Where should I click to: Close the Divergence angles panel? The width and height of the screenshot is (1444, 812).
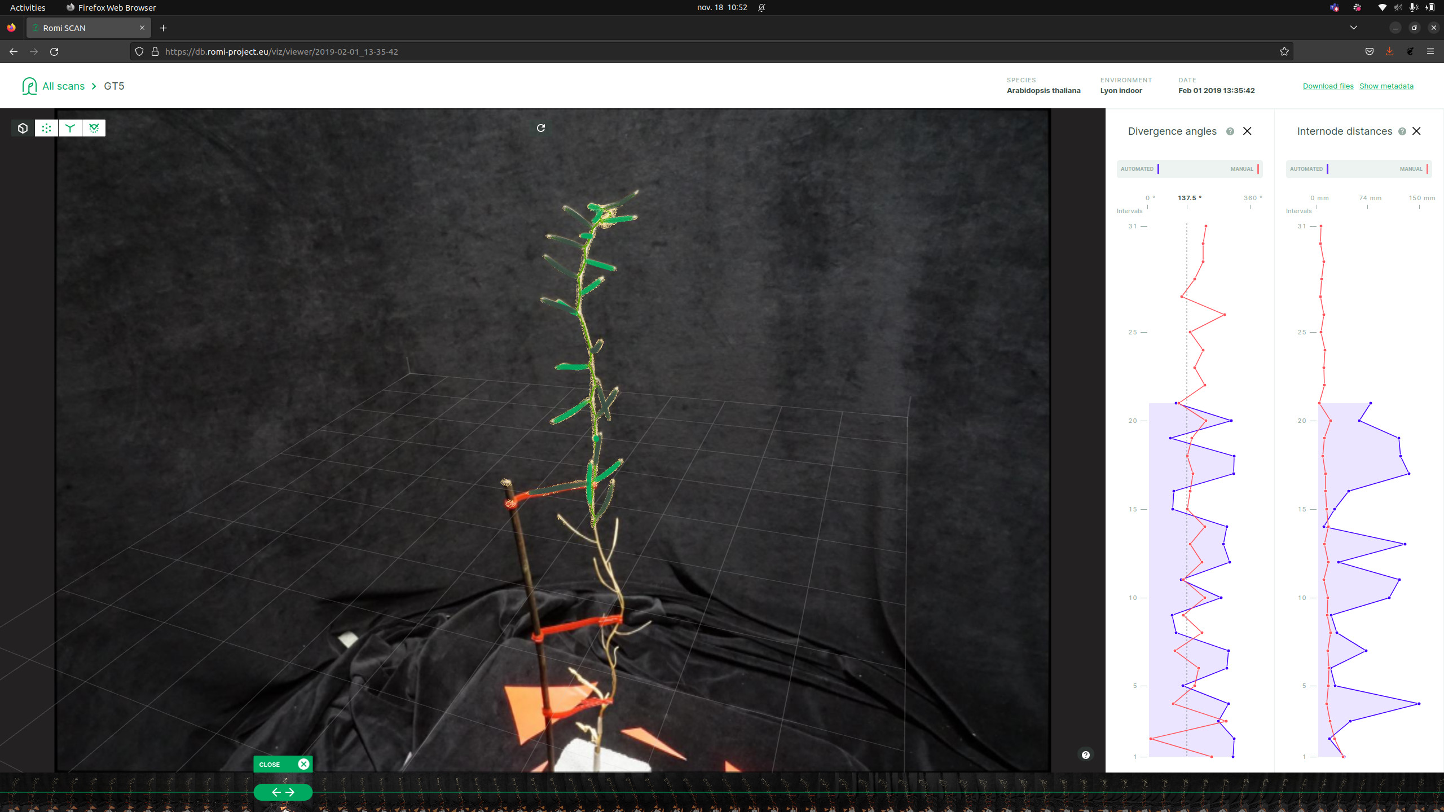point(1247,131)
